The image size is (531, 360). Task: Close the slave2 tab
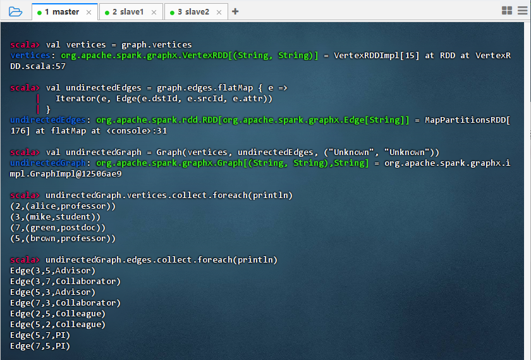click(219, 12)
